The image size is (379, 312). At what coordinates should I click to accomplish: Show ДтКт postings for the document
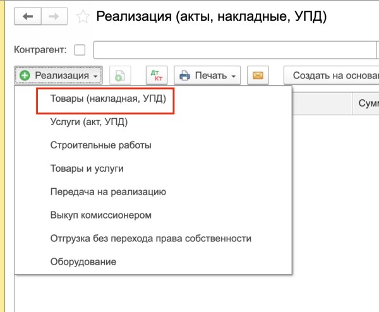[x=156, y=75]
